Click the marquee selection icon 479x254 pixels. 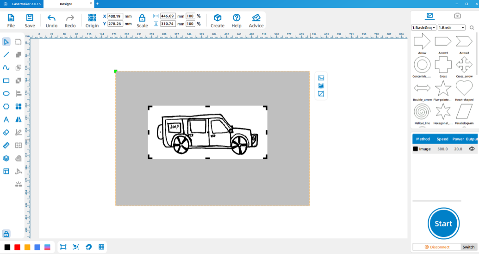coord(19,42)
